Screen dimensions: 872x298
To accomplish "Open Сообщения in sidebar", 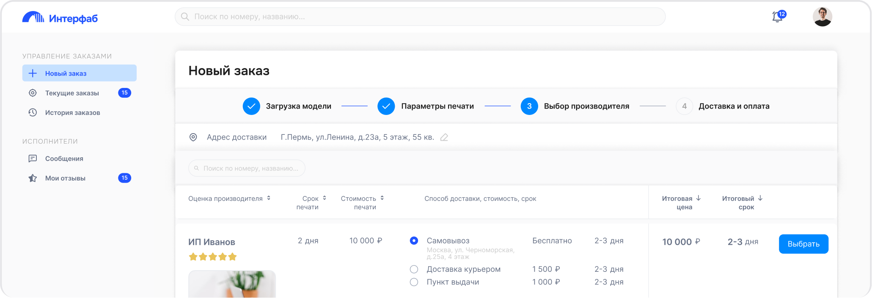I will [x=80, y=159].
